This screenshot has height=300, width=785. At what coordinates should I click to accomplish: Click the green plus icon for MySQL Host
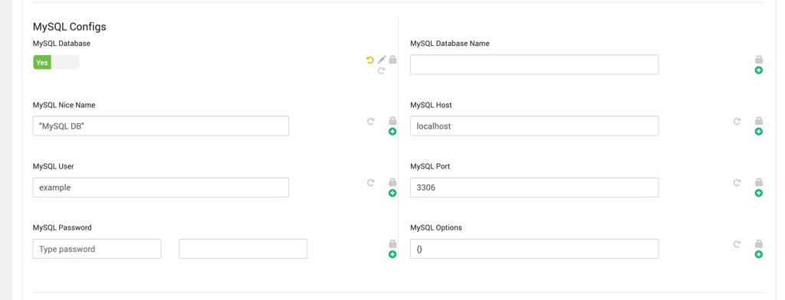(x=759, y=132)
